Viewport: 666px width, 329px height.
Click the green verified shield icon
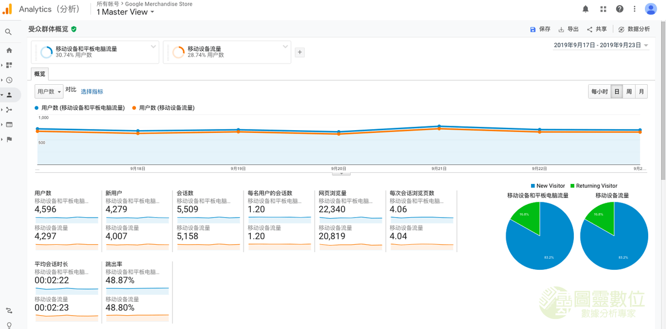[74, 29]
